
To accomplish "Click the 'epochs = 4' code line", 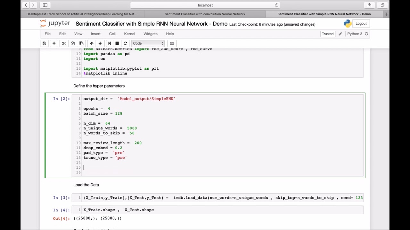I will 97,109.
